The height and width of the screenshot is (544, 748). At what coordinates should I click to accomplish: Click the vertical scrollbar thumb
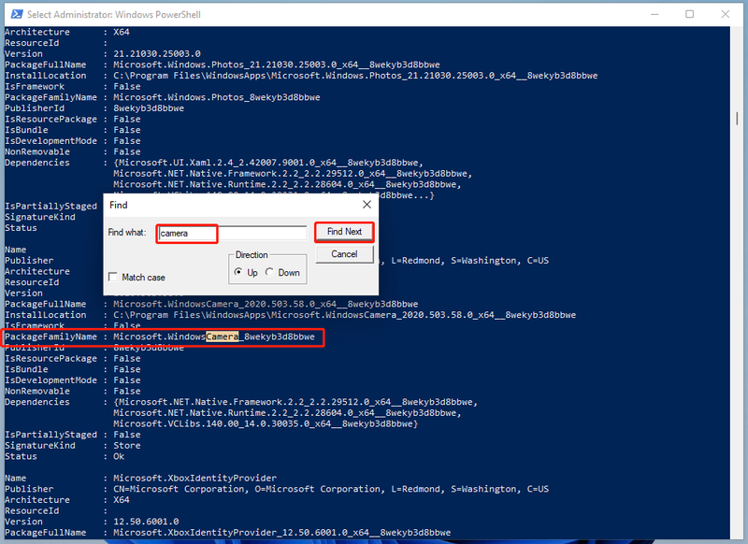(737, 118)
